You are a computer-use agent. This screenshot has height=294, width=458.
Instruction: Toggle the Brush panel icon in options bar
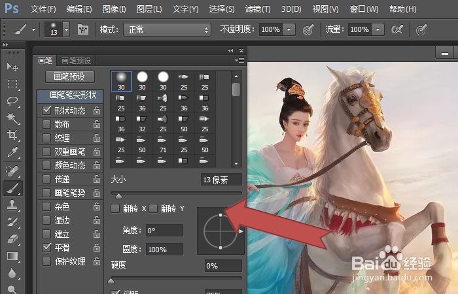(83, 29)
